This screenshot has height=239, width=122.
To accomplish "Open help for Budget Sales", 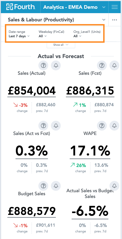I will click(x=43, y=186).
